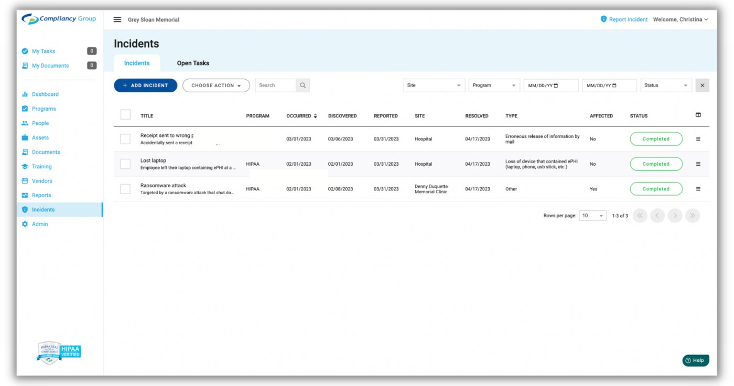Open the Site filter dropdown
The width and height of the screenshot is (734, 386).
pyautogui.click(x=434, y=85)
